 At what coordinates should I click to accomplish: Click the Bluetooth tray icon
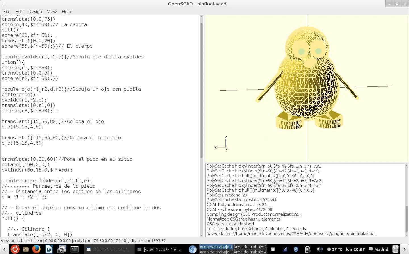(x=296, y=249)
